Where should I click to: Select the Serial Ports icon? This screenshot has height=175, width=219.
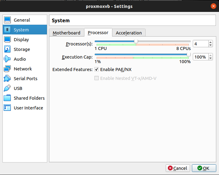click(x=7, y=79)
